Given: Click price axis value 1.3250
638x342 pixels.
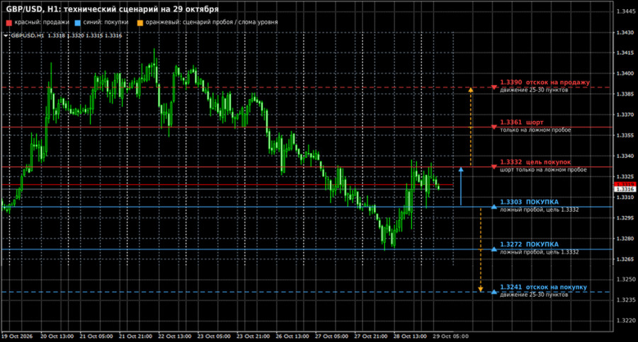Looking at the screenshot, I should [x=625, y=280].
